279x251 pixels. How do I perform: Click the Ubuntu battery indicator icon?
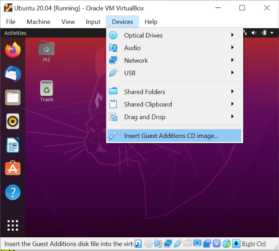(x=264, y=33)
